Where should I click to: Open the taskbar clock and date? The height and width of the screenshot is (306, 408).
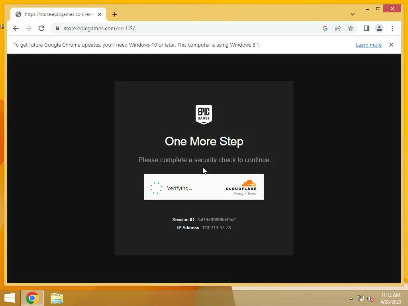(x=390, y=298)
